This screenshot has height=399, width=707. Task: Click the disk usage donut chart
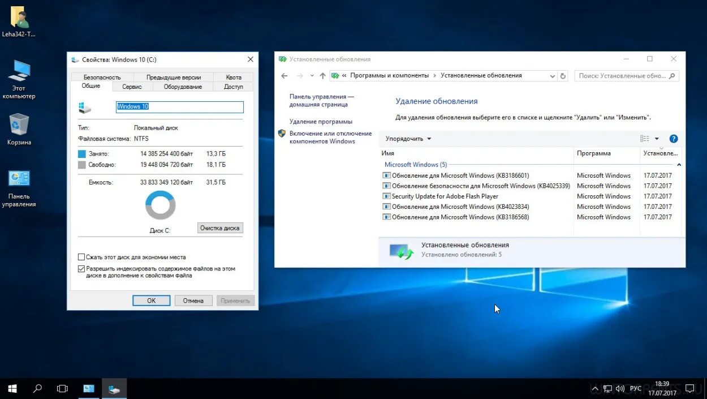coord(160,205)
